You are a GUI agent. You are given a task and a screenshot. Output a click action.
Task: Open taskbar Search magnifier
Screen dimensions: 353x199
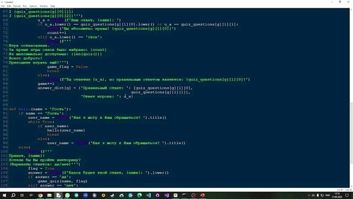[x=13, y=195]
